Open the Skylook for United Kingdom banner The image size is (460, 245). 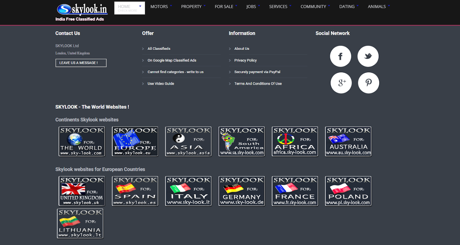82,191
